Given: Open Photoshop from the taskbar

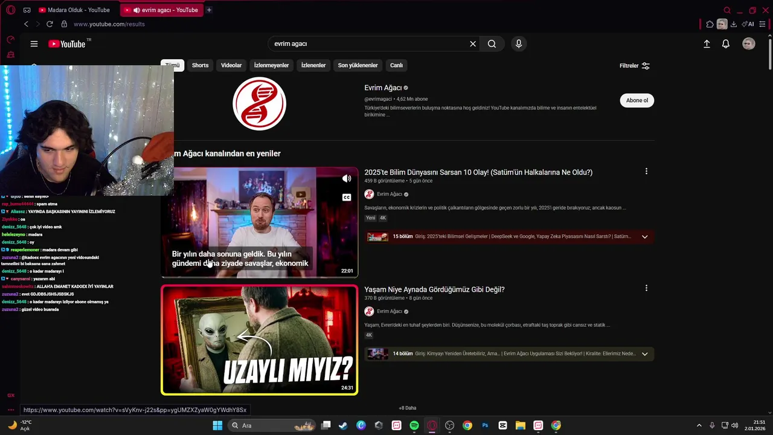Looking at the screenshot, I should pos(485,425).
